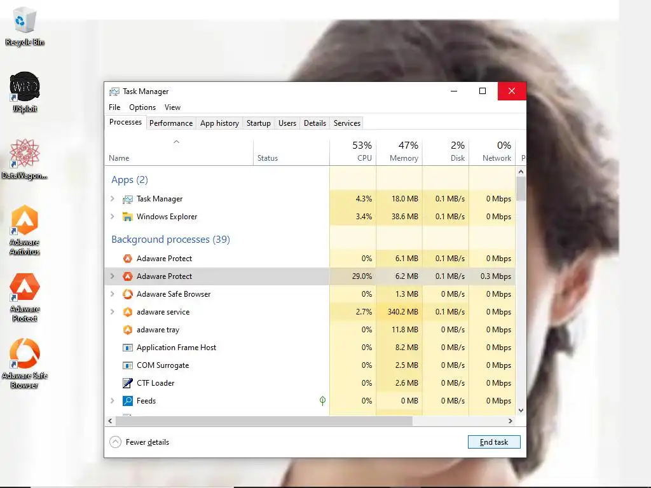Click the horizontal scrollbar left arrow

110,421
